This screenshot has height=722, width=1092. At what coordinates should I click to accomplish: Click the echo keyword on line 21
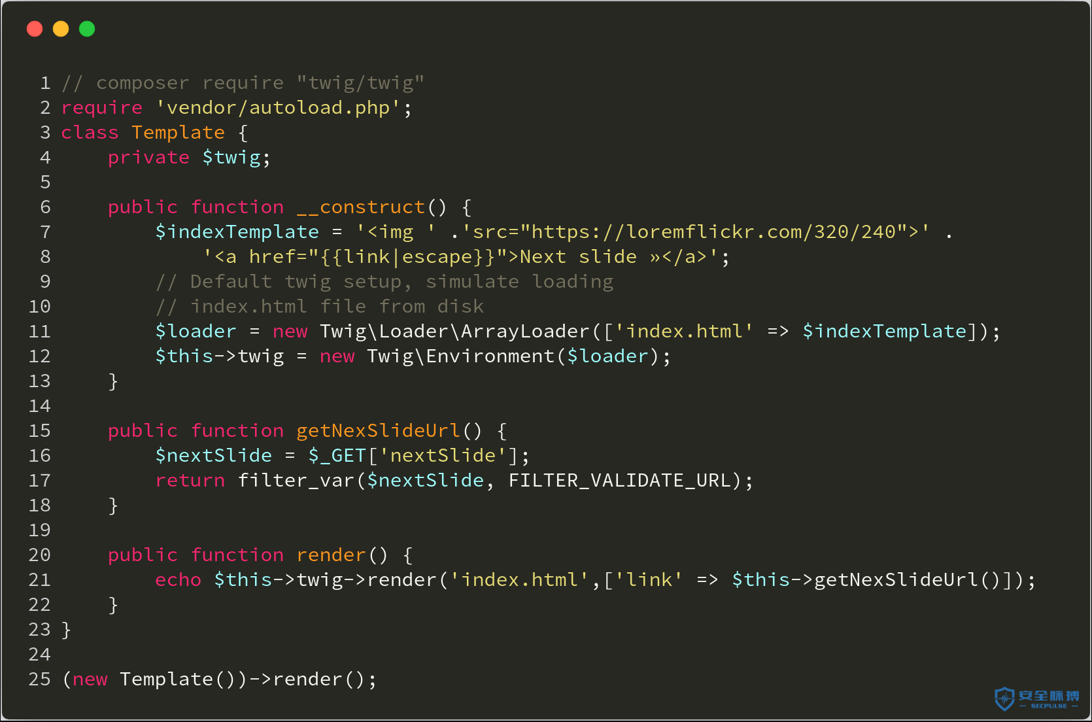click(x=178, y=580)
